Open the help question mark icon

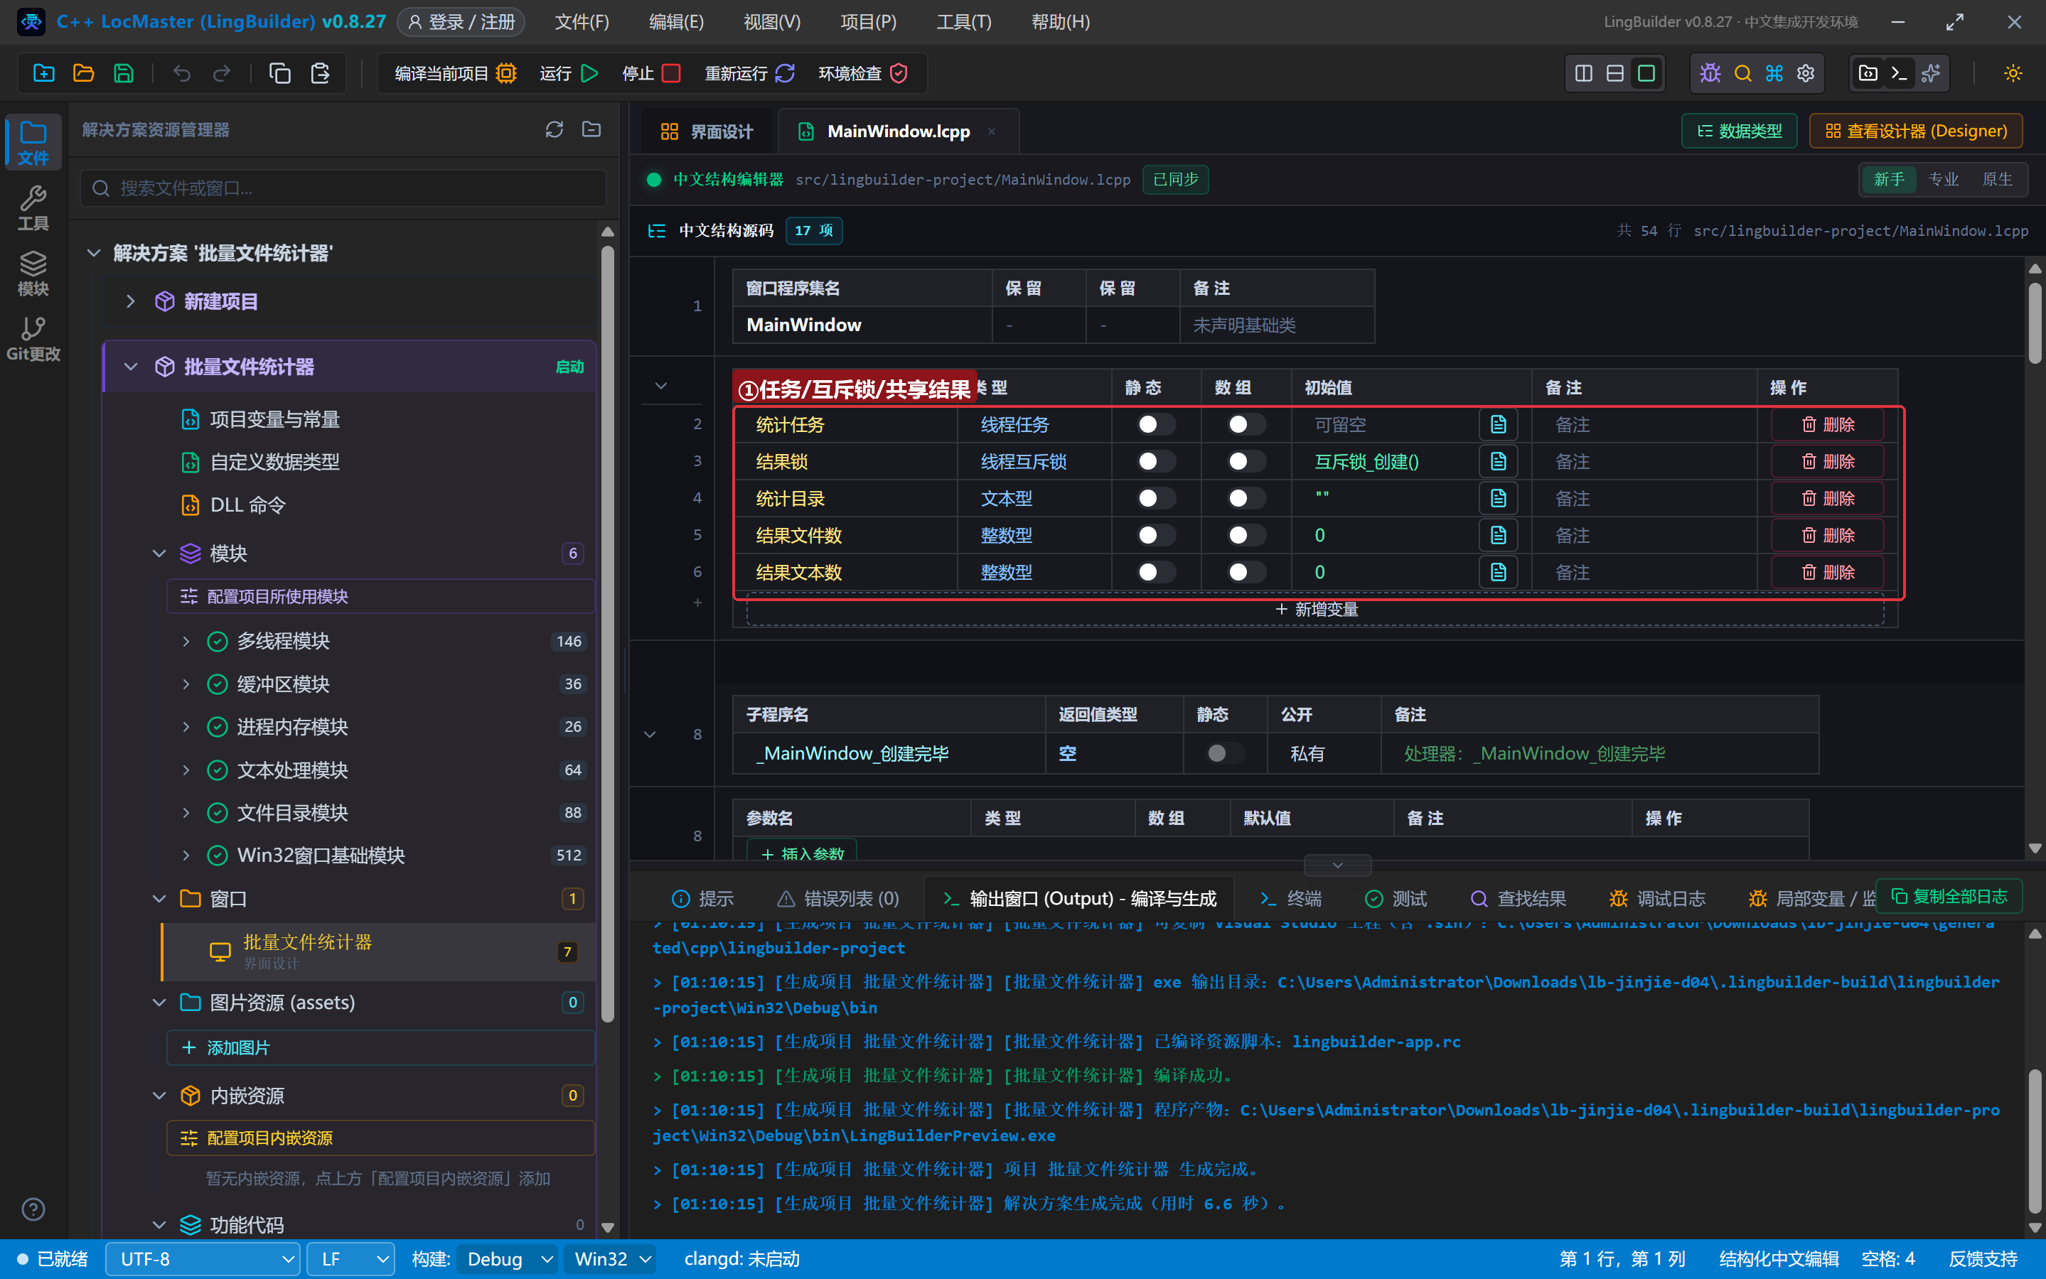click(x=33, y=1209)
